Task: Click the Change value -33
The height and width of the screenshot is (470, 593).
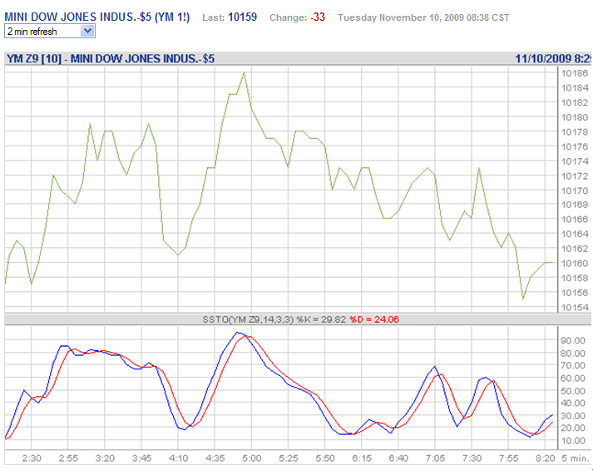Action: tap(318, 17)
